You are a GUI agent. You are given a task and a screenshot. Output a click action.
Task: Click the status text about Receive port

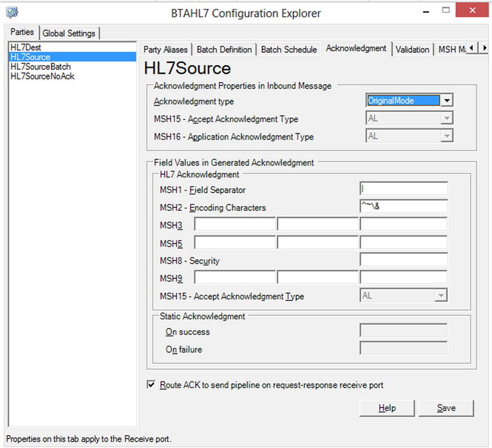click(x=89, y=439)
